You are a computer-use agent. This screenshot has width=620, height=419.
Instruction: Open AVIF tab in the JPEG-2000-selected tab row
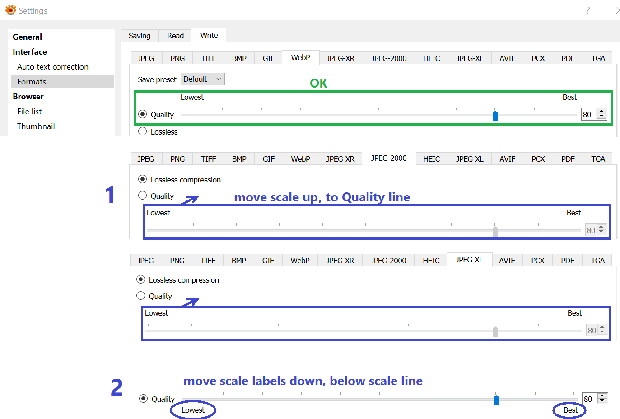[x=508, y=159]
